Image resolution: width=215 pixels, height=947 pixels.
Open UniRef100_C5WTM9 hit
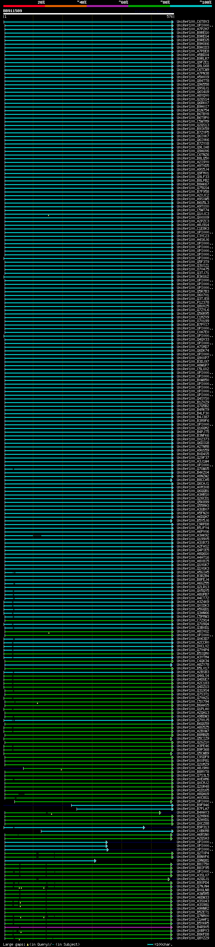point(193,121)
